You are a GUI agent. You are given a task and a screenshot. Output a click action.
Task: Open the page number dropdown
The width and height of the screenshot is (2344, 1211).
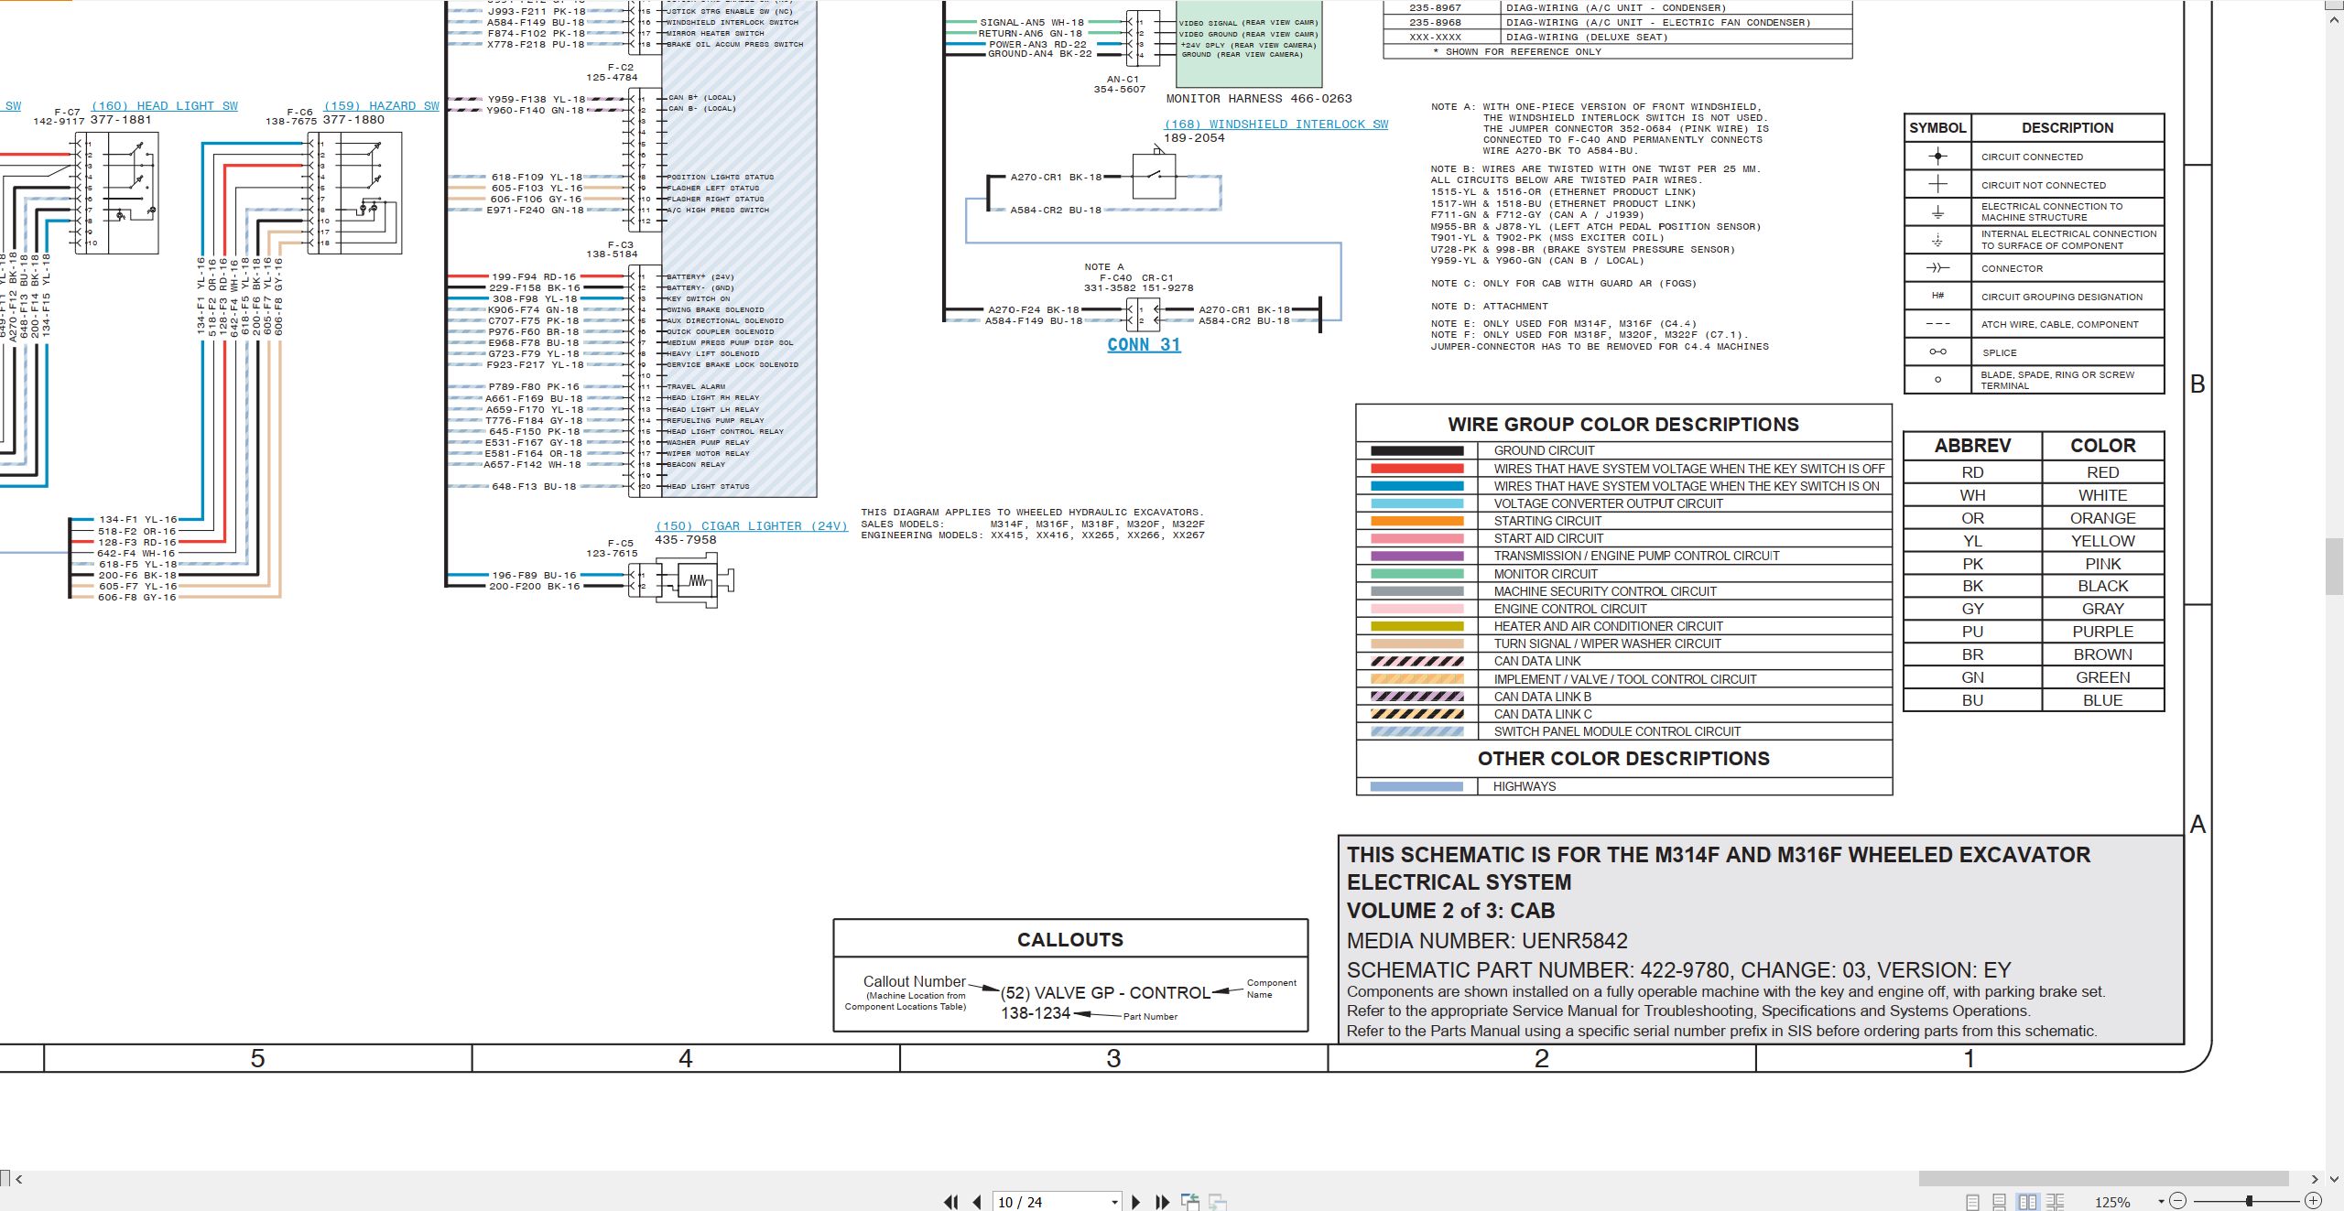click(1114, 1202)
